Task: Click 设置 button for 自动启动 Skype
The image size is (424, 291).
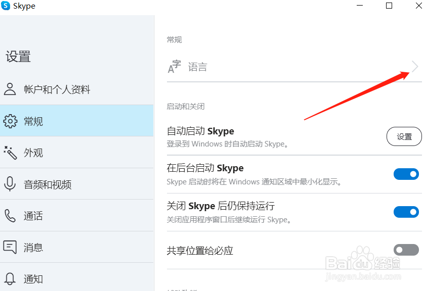Action: pos(404,136)
